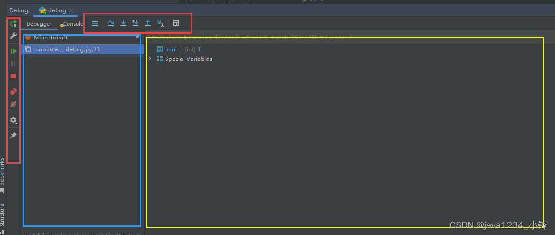Switch to the Console tab
The image size is (555, 235).
tap(72, 24)
